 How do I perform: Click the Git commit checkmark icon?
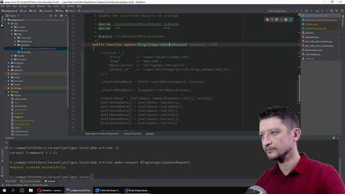tap(327, 11)
